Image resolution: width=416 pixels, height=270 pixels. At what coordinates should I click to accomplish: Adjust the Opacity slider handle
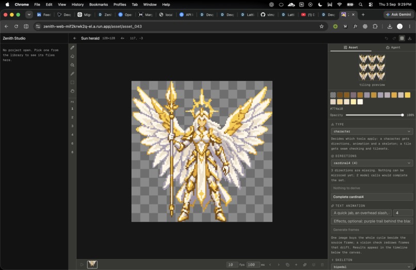click(402, 115)
